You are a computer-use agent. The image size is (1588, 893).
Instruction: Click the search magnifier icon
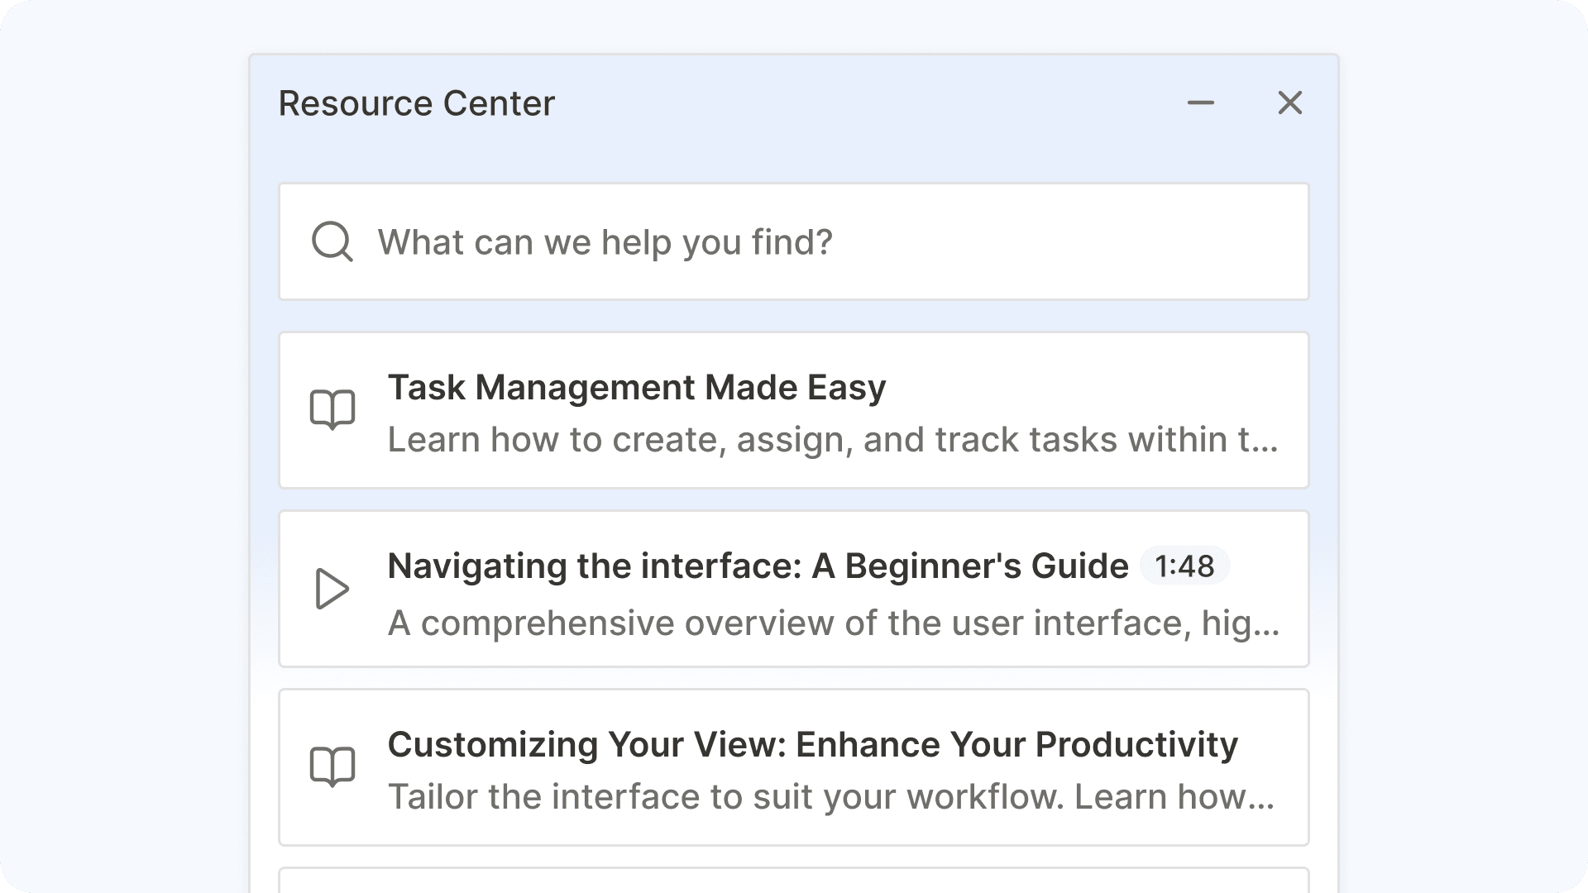332,241
